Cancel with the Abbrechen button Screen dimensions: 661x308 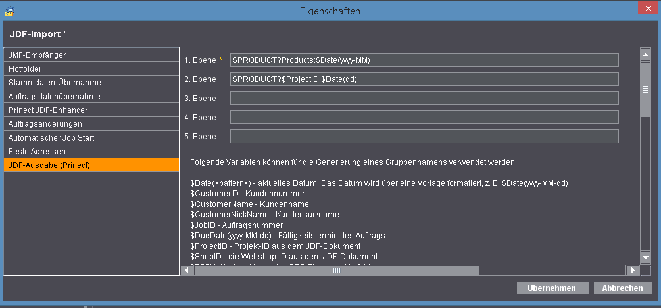(623, 288)
